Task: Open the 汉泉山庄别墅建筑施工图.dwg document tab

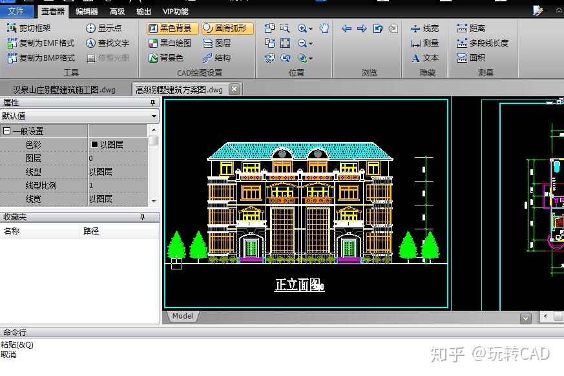Action: tap(65, 90)
